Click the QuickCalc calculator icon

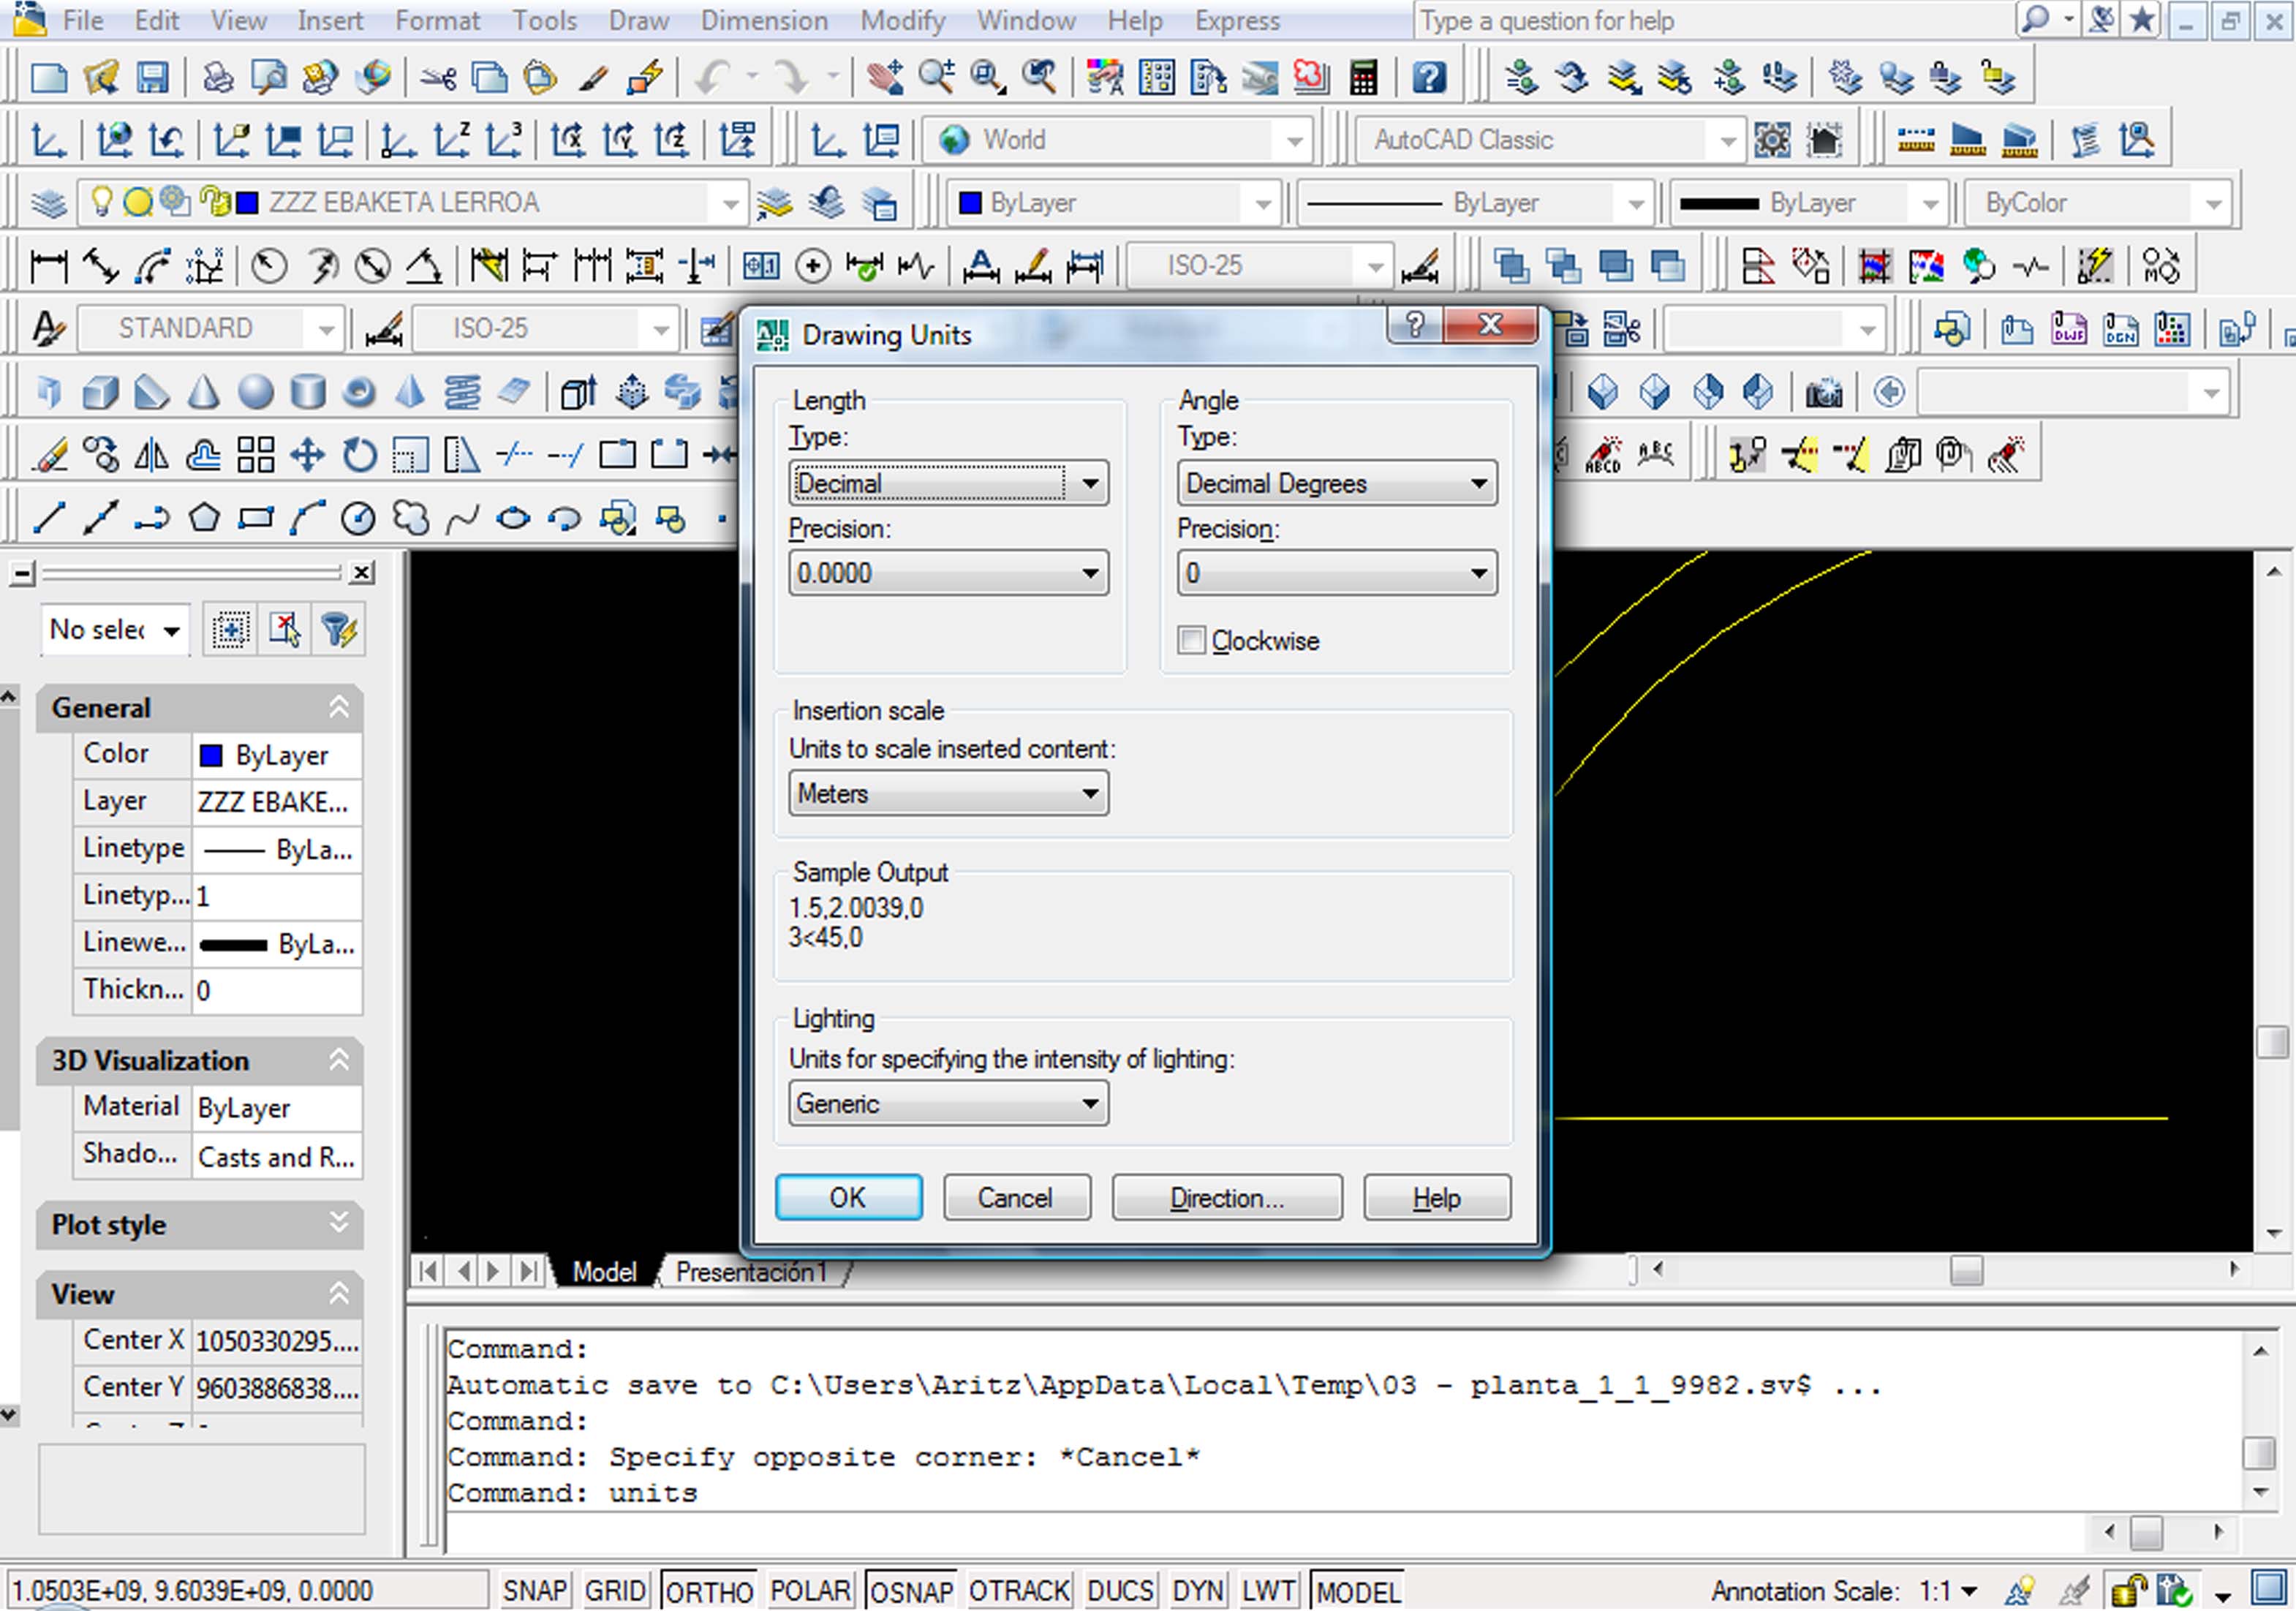click(x=1363, y=77)
